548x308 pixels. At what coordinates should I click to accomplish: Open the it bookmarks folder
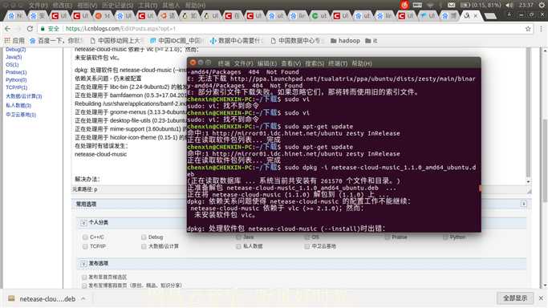371,41
